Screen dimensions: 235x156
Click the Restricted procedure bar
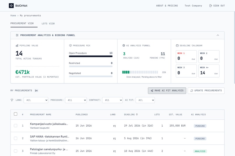(x=91, y=66)
